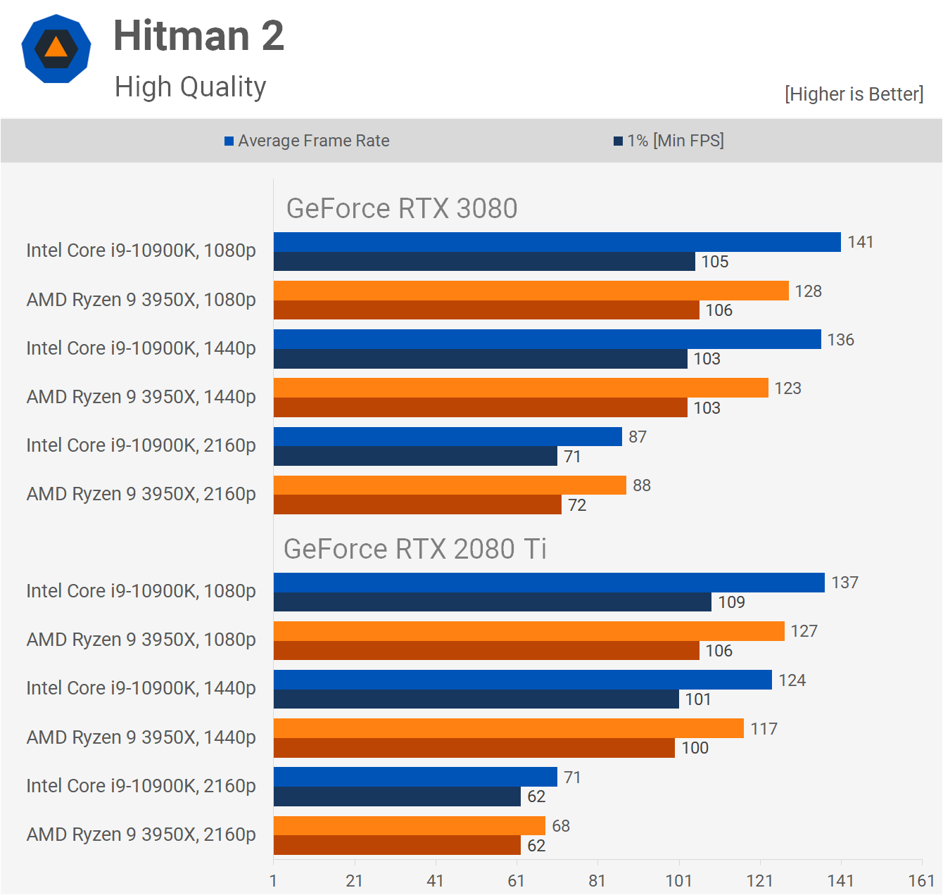Click the 136 data value
The height and width of the screenshot is (895, 943).
[841, 340]
